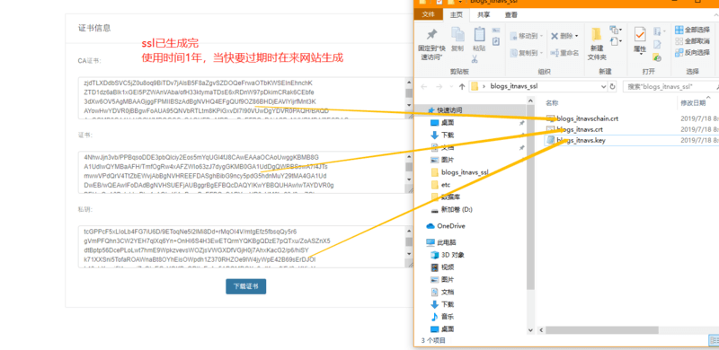
Task: Open the recent locations dropdown arrow
Action: [x=451, y=86]
